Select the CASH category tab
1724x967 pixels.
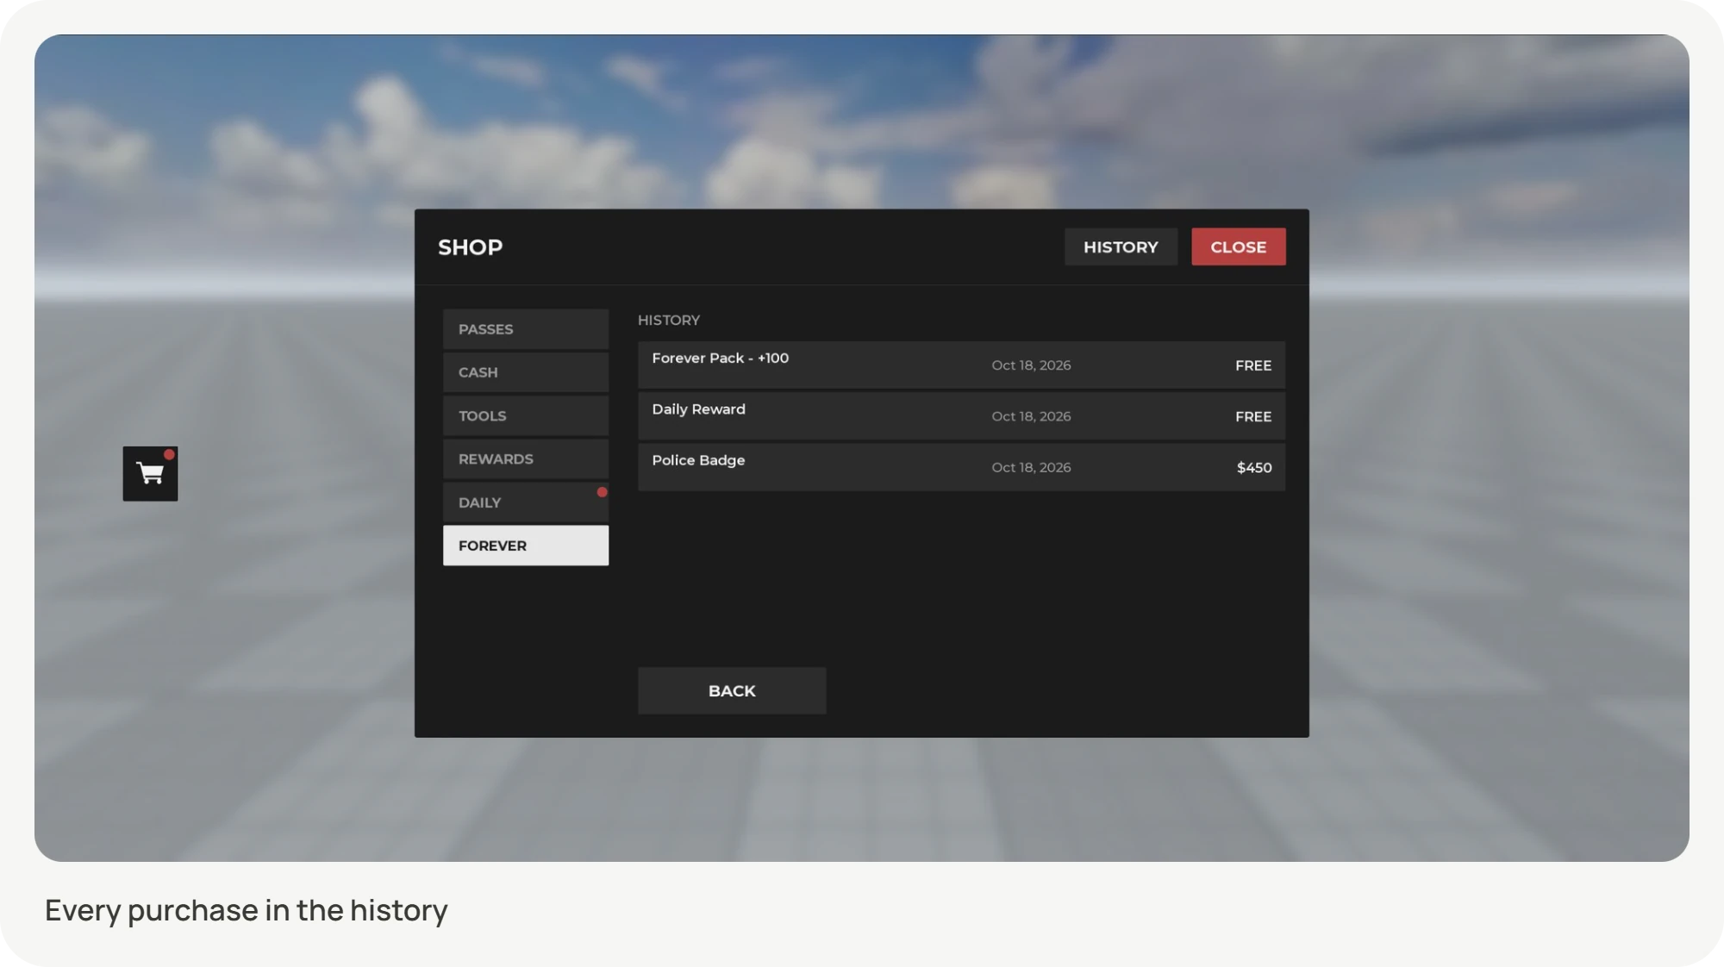526,372
